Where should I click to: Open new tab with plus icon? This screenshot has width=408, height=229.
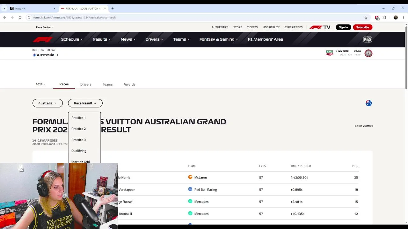[113, 9]
